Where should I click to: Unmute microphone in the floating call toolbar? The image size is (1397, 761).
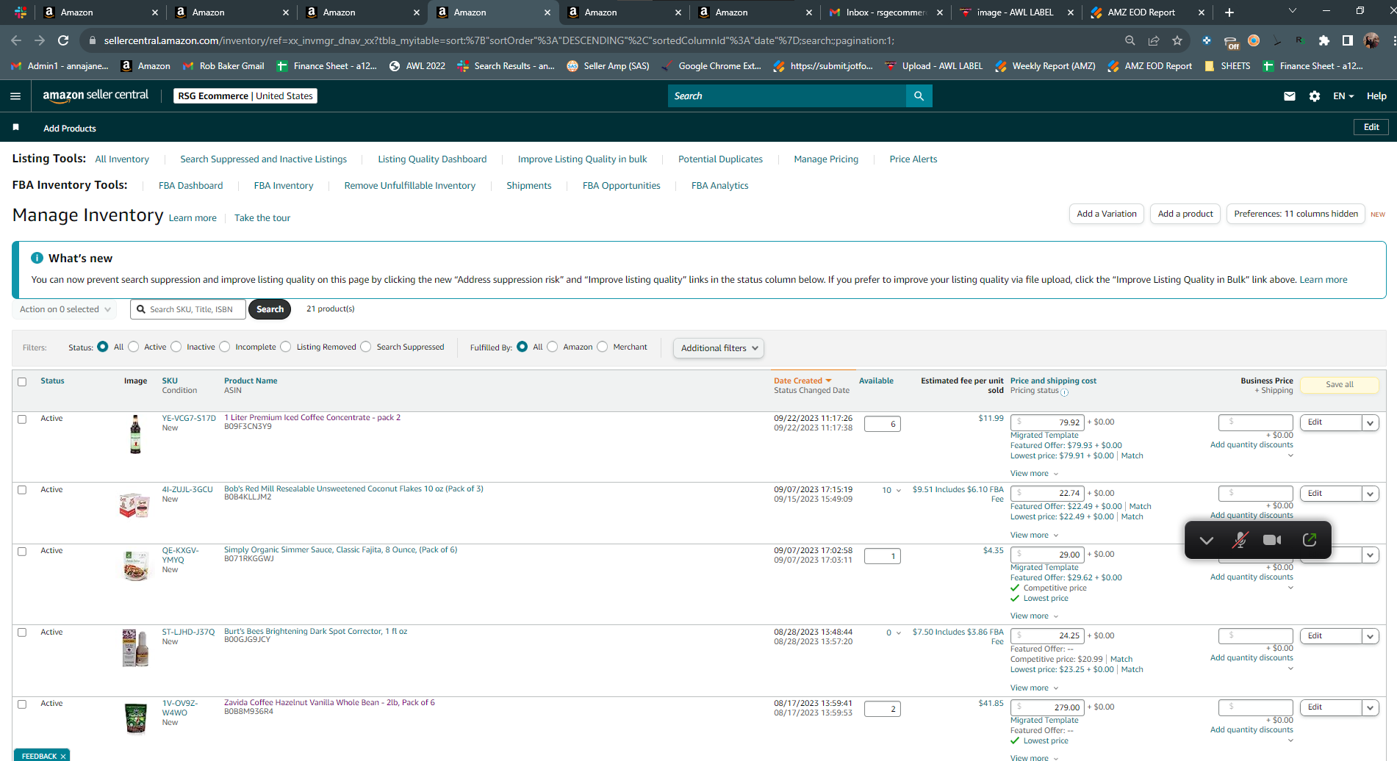[1240, 540]
